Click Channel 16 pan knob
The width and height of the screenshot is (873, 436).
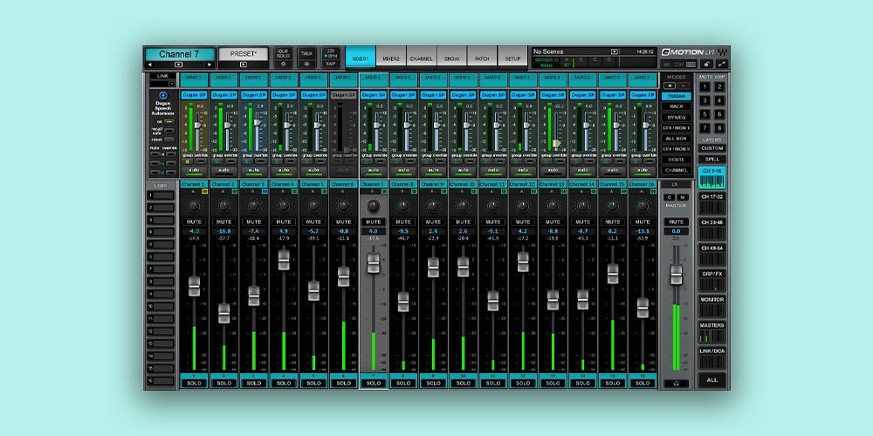pyautogui.click(x=643, y=206)
